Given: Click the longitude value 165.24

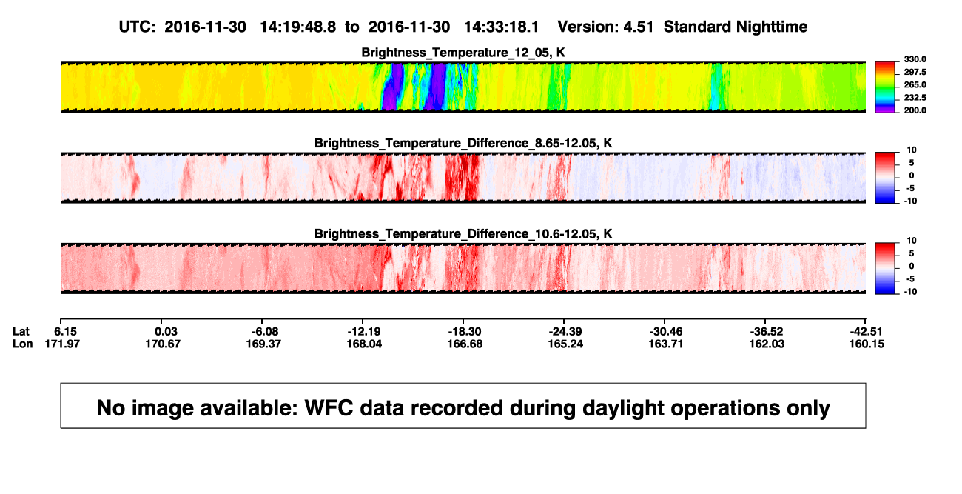Looking at the screenshot, I should click(565, 344).
